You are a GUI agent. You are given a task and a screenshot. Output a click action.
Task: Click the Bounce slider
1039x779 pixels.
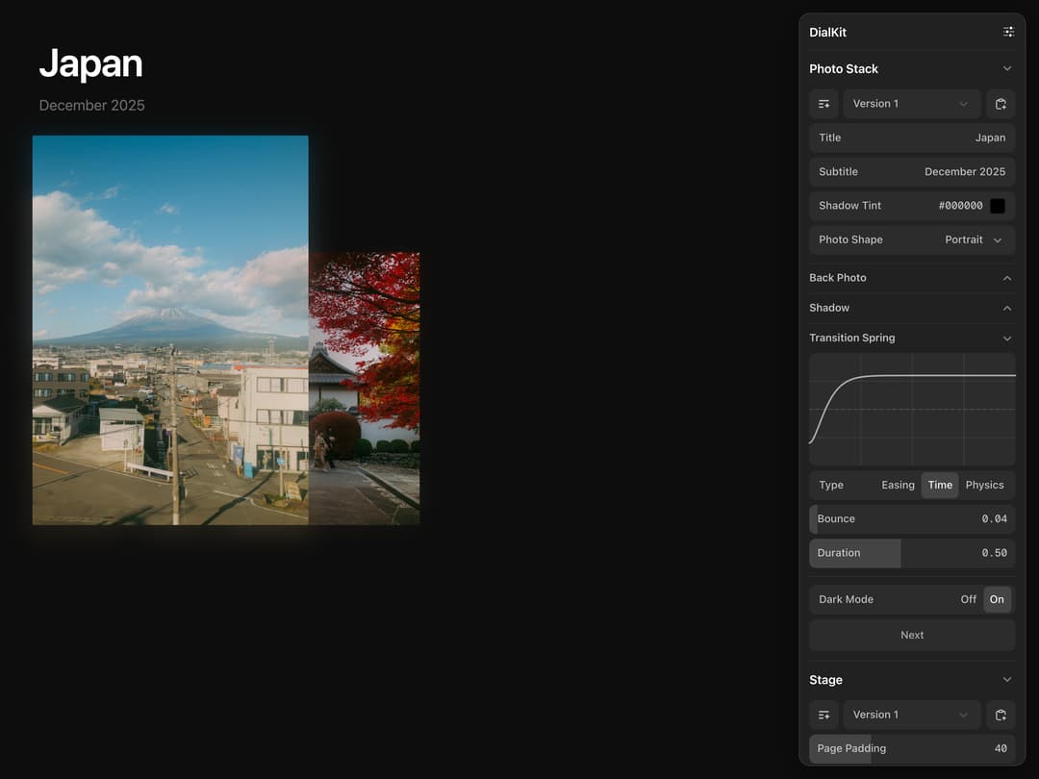pyautogui.click(x=912, y=519)
